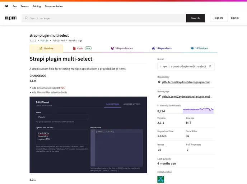Click the red Code file icon
The image size is (247, 184).
[74, 48]
